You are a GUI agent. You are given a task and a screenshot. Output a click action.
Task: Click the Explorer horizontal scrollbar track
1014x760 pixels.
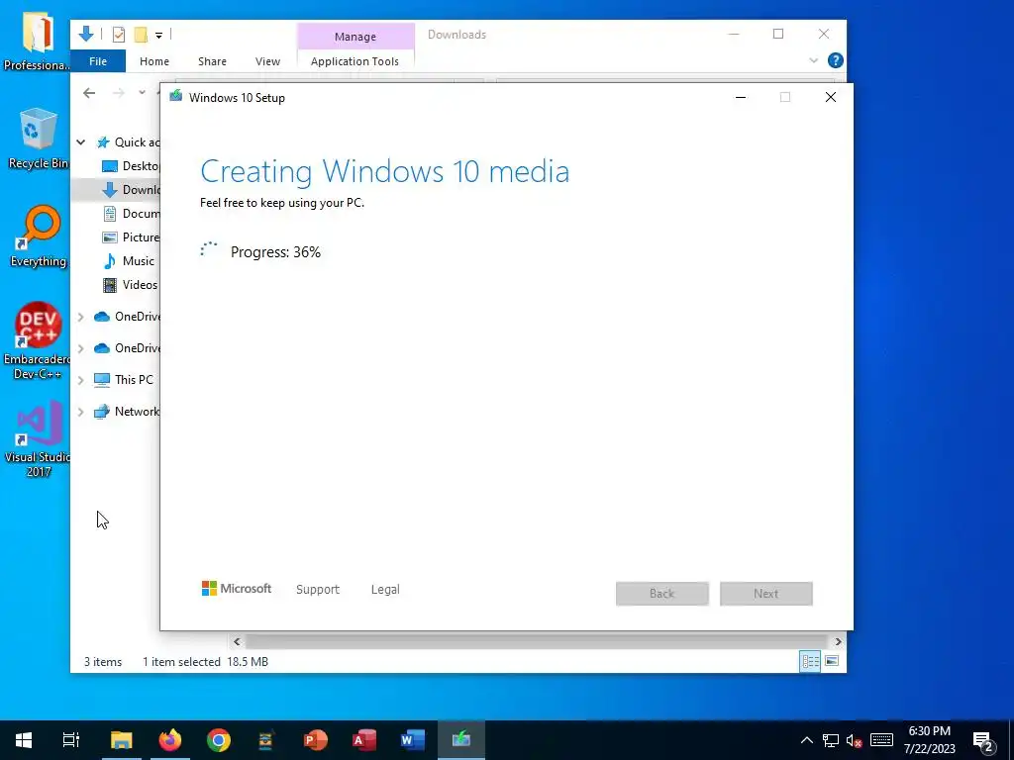pyautogui.click(x=537, y=641)
